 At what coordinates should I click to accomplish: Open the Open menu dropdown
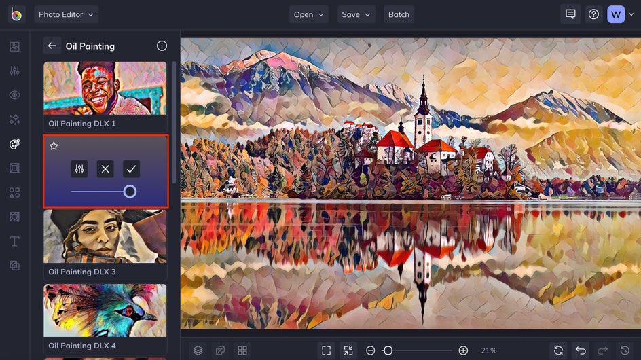pyautogui.click(x=309, y=15)
